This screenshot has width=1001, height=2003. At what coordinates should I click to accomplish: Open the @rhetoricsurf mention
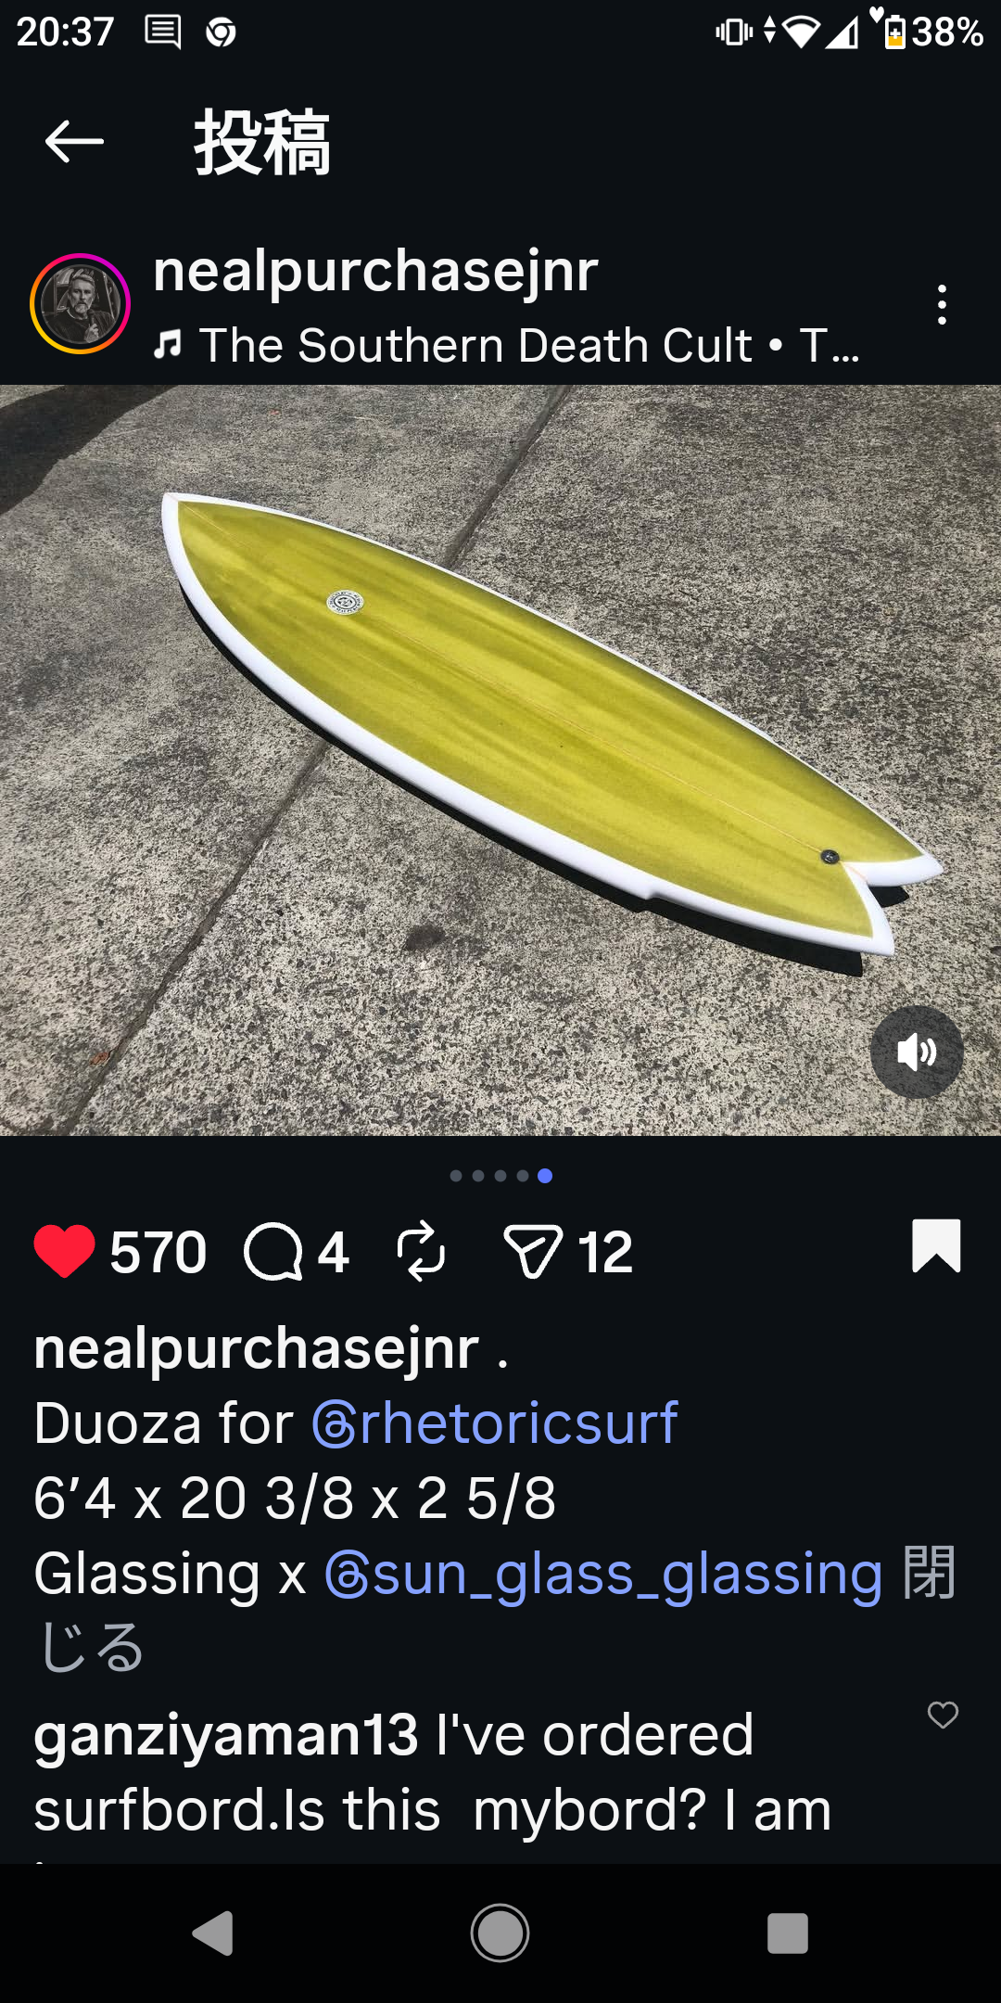click(x=495, y=1423)
